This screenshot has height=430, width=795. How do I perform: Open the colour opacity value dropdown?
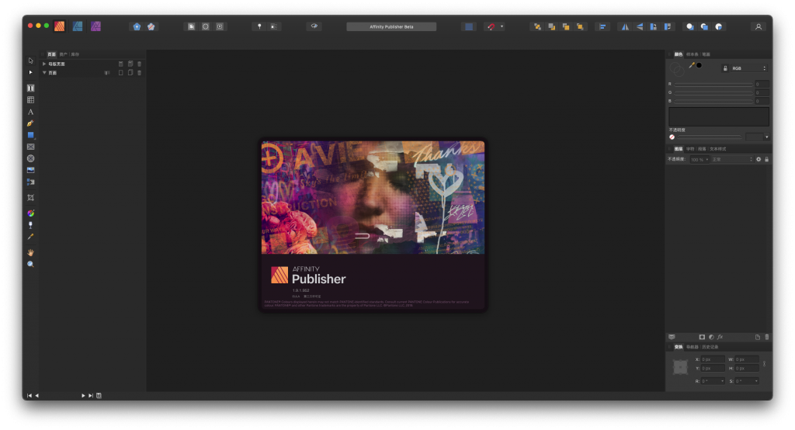pyautogui.click(x=766, y=137)
